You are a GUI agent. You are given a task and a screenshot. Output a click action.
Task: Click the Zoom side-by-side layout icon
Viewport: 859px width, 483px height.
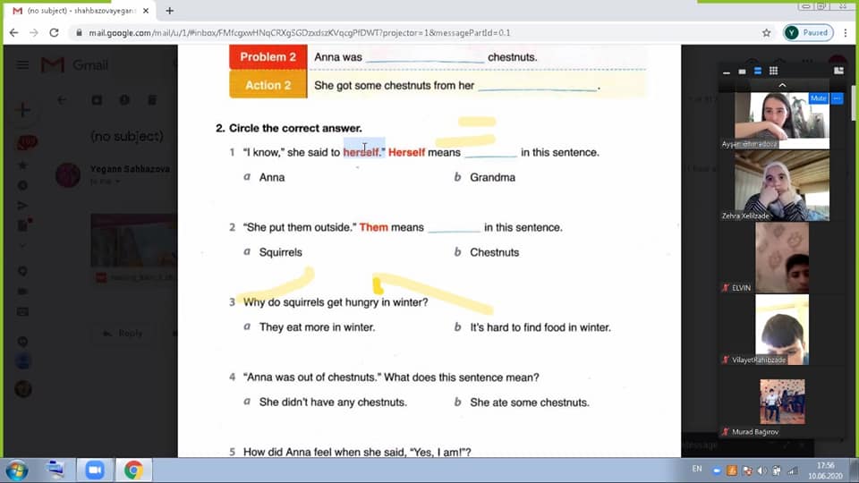tap(838, 71)
